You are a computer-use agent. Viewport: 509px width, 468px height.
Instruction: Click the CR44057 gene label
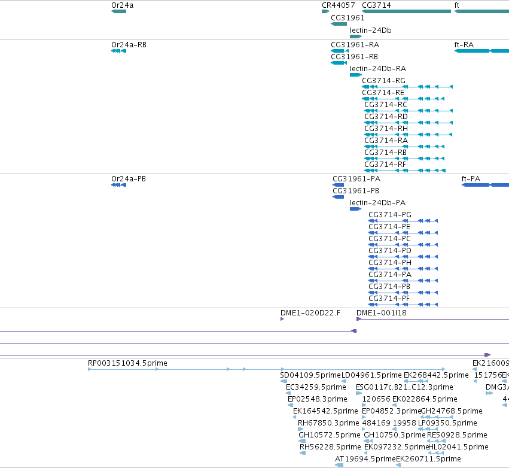click(x=339, y=5)
